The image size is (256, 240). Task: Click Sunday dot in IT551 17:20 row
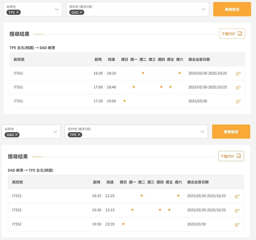tap(125, 101)
